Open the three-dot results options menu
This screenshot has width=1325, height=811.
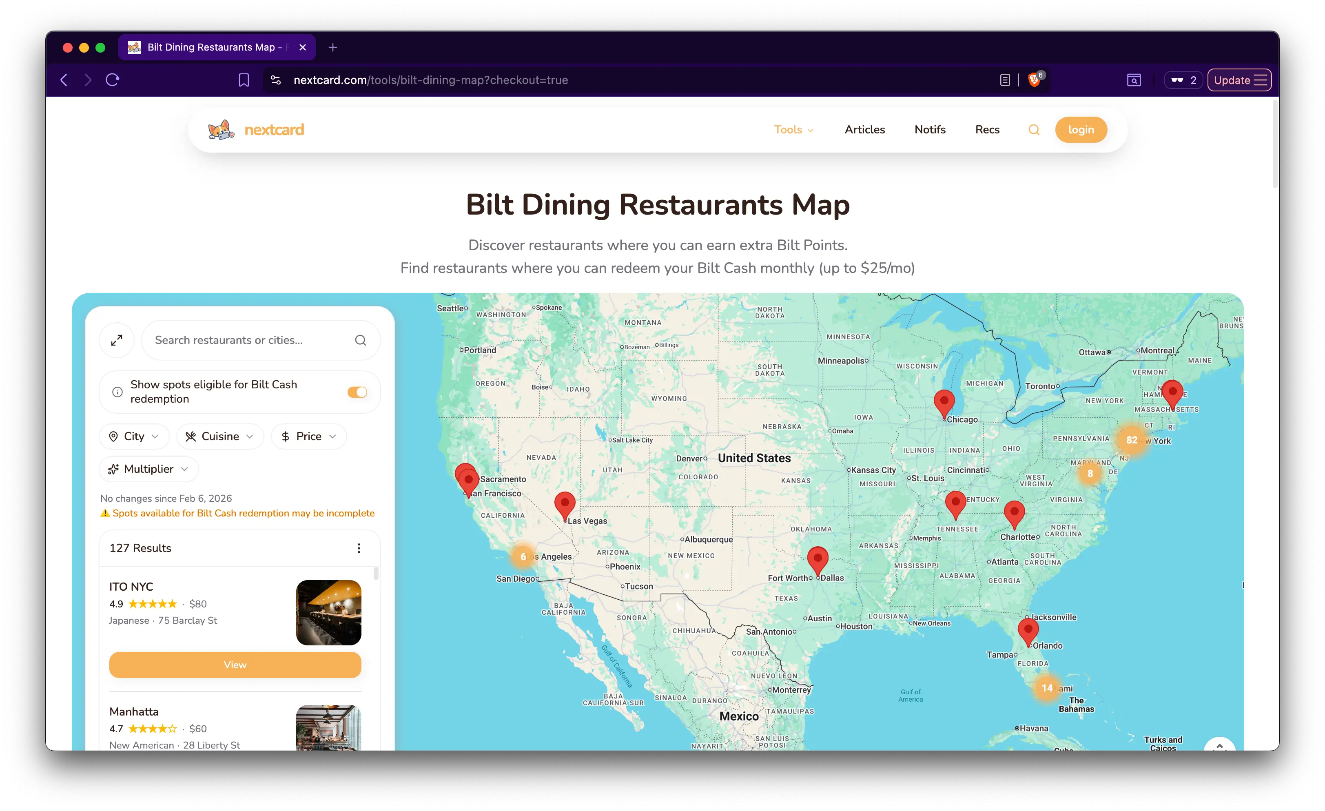pyautogui.click(x=359, y=548)
